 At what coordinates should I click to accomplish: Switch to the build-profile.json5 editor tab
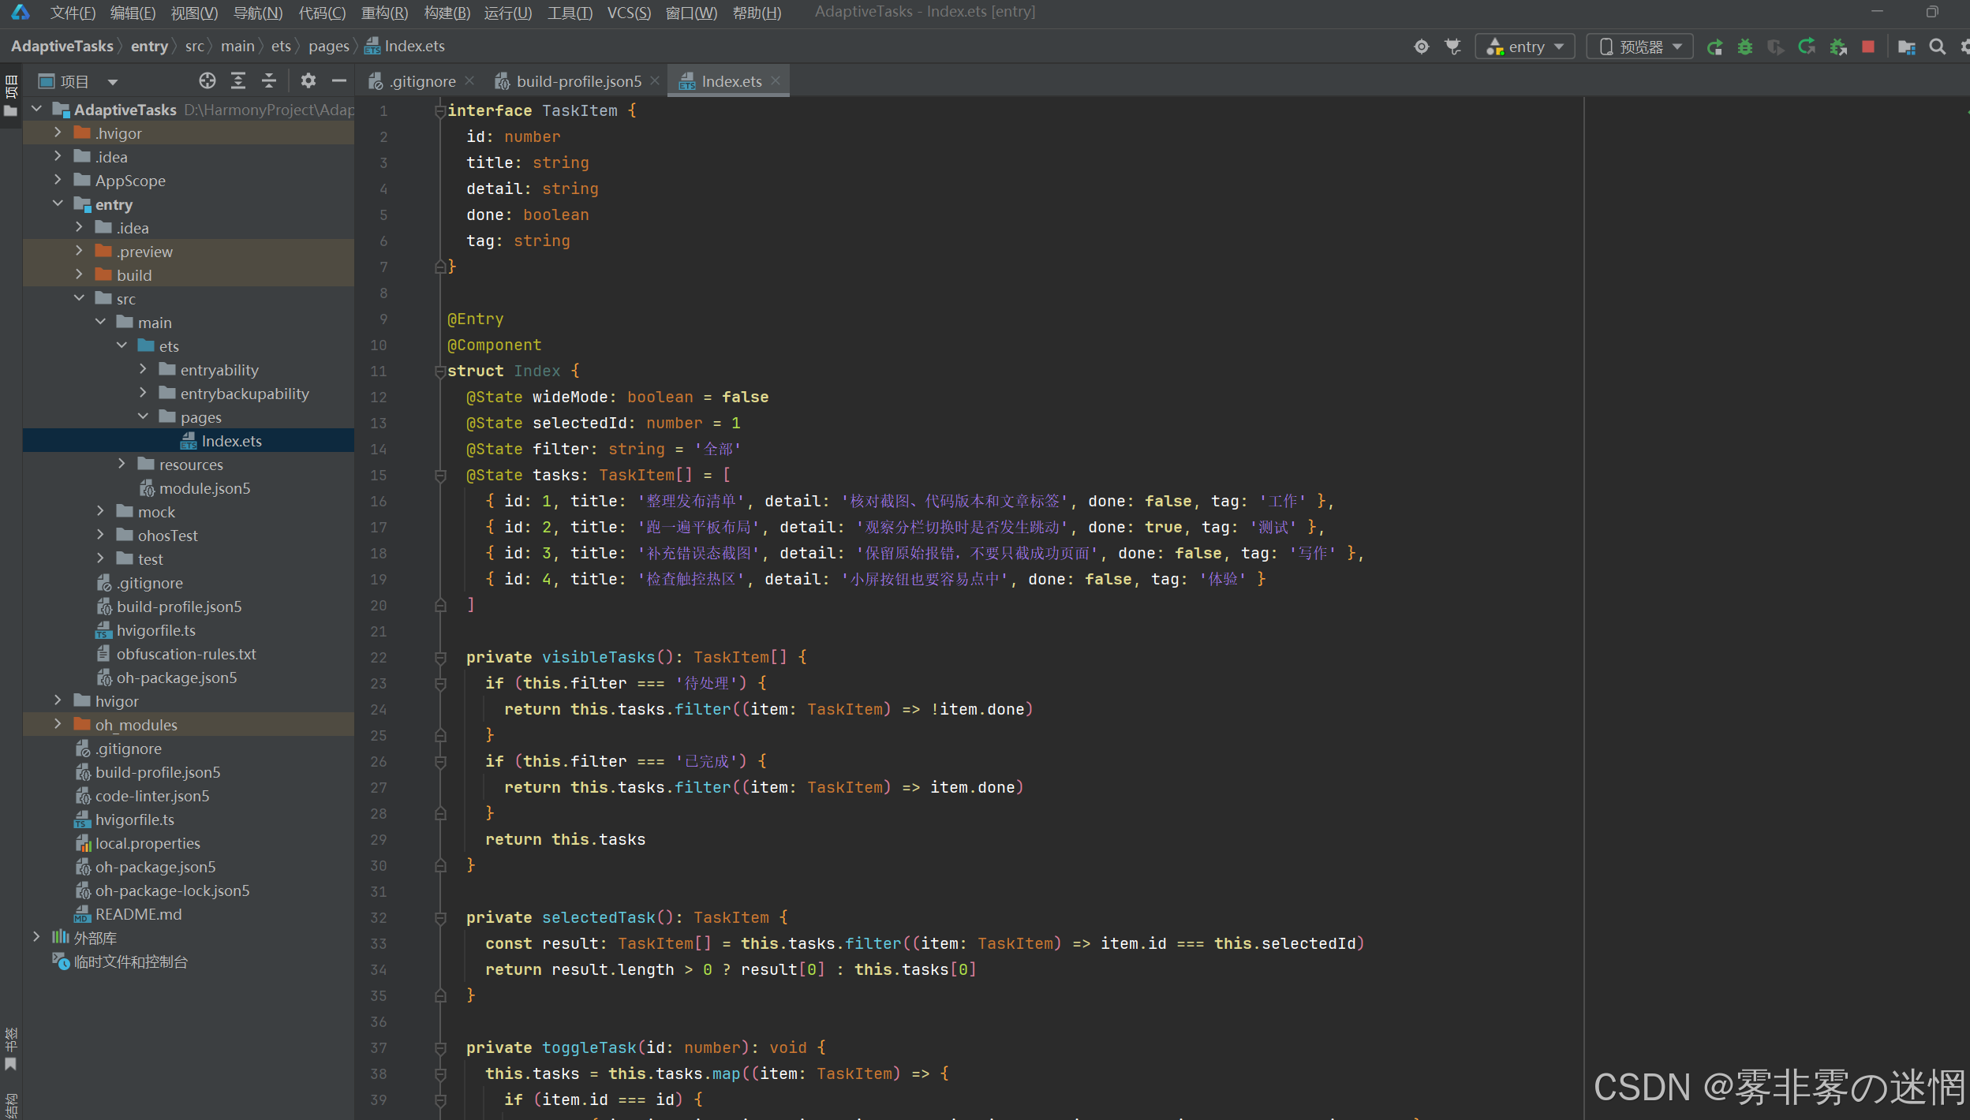point(578,81)
